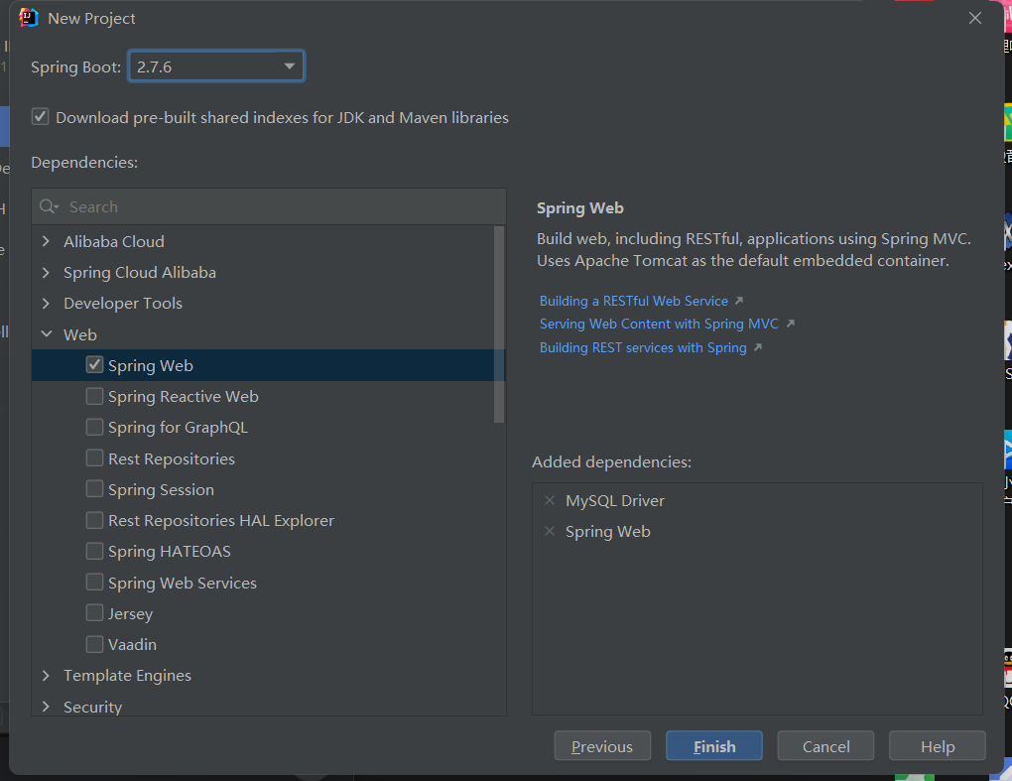Click the Help button
This screenshot has width=1012, height=781.
(938, 746)
